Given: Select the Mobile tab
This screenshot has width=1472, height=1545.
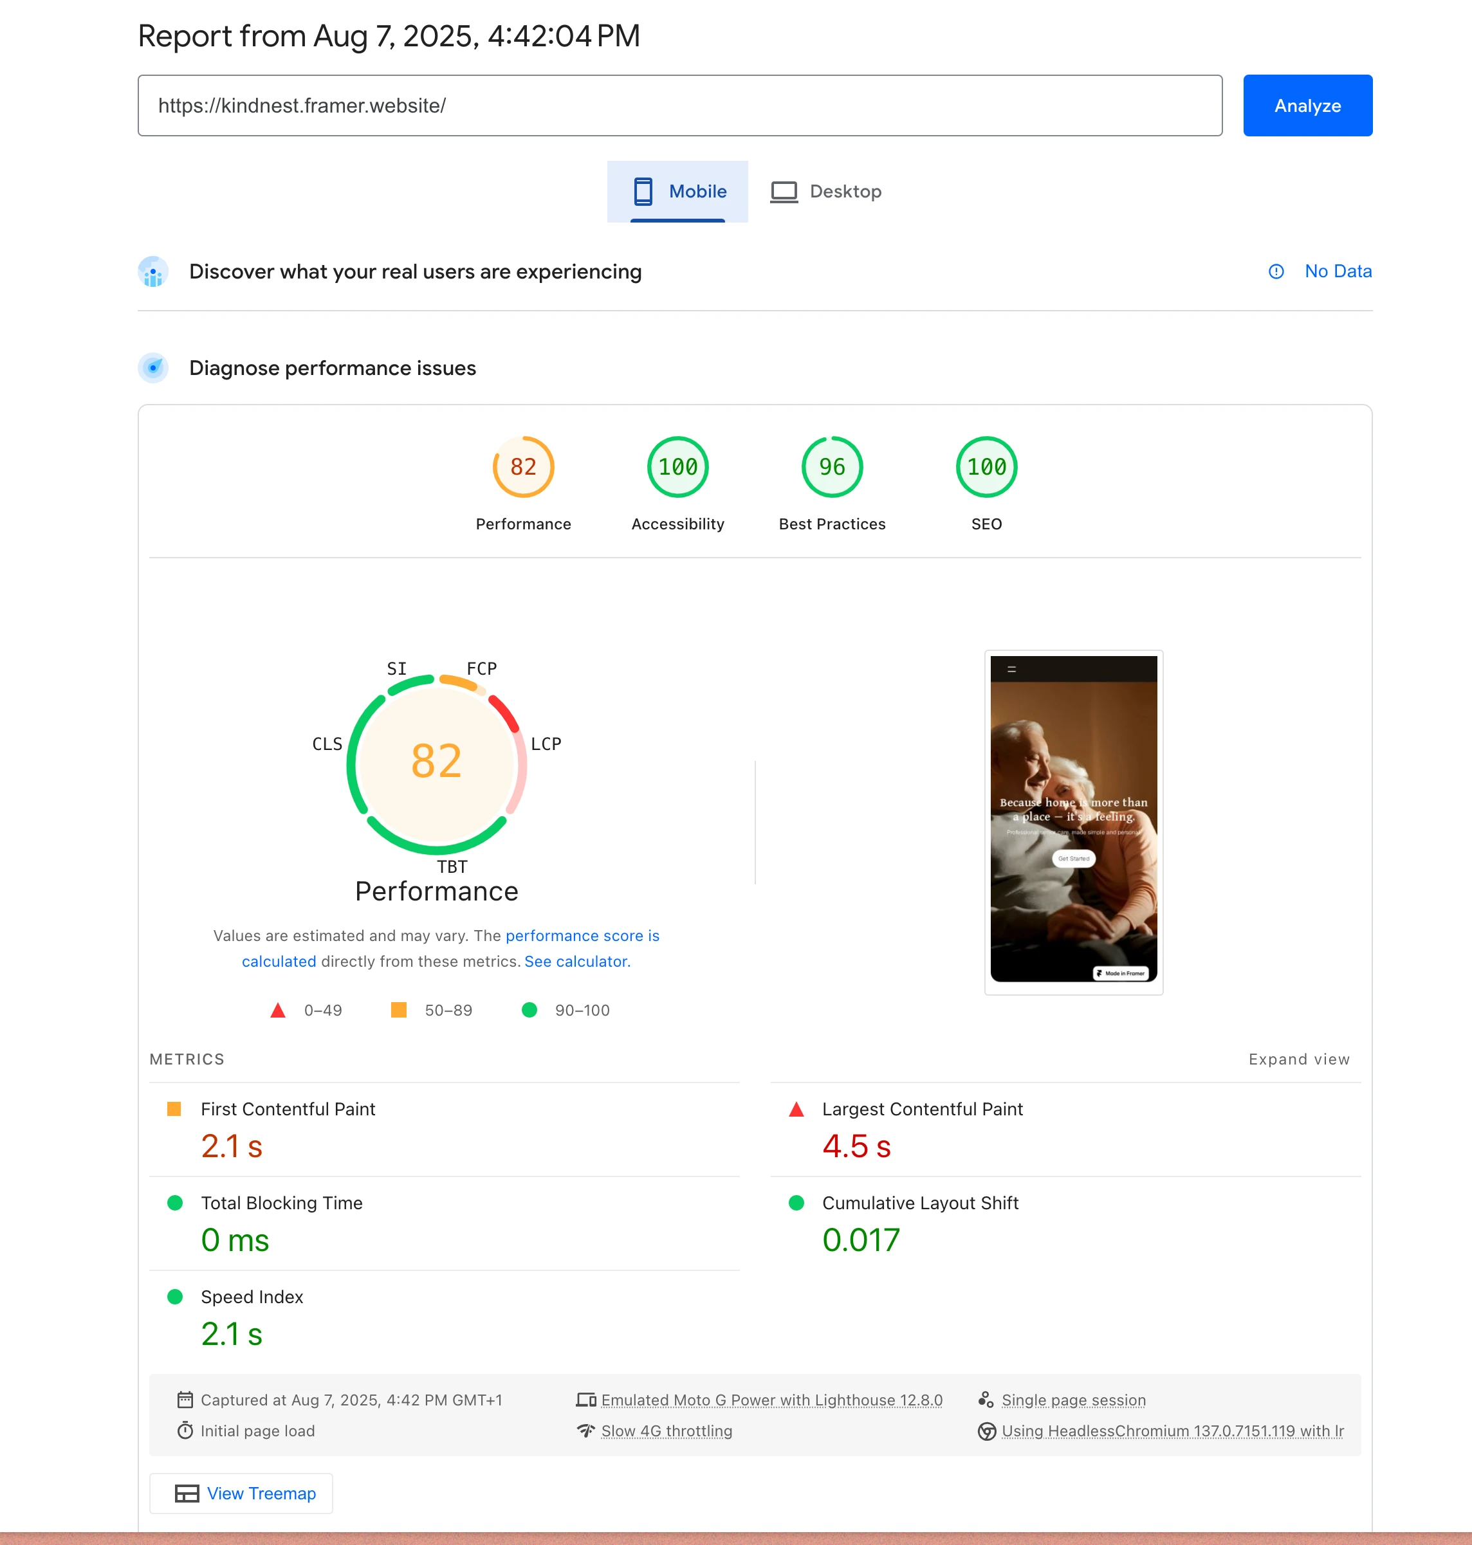Looking at the screenshot, I should (x=678, y=190).
